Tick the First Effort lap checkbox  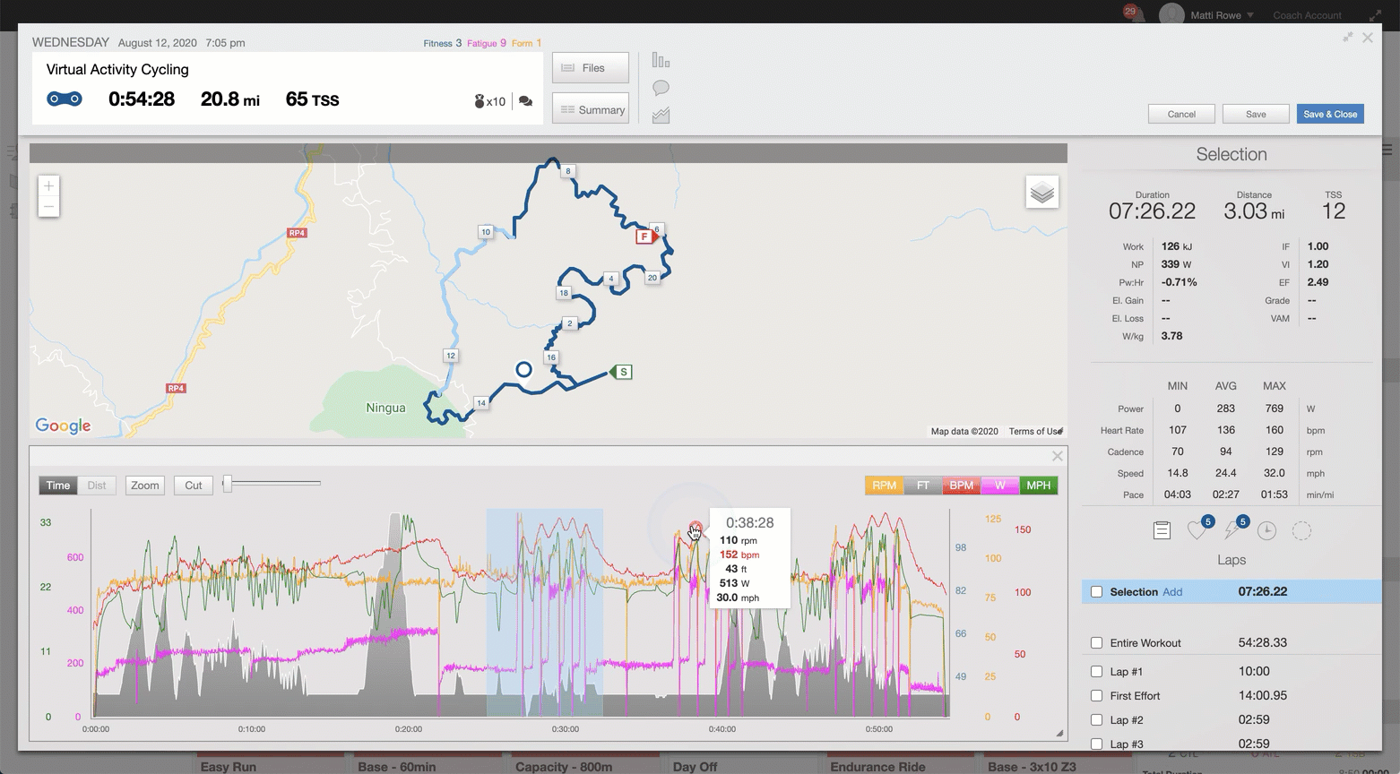click(x=1096, y=695)
